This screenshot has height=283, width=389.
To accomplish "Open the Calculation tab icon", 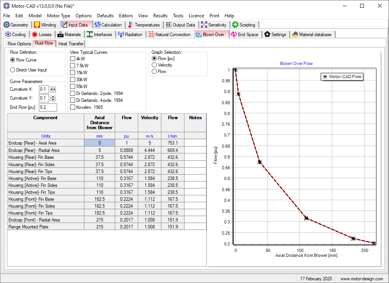I will coord(97,25).
